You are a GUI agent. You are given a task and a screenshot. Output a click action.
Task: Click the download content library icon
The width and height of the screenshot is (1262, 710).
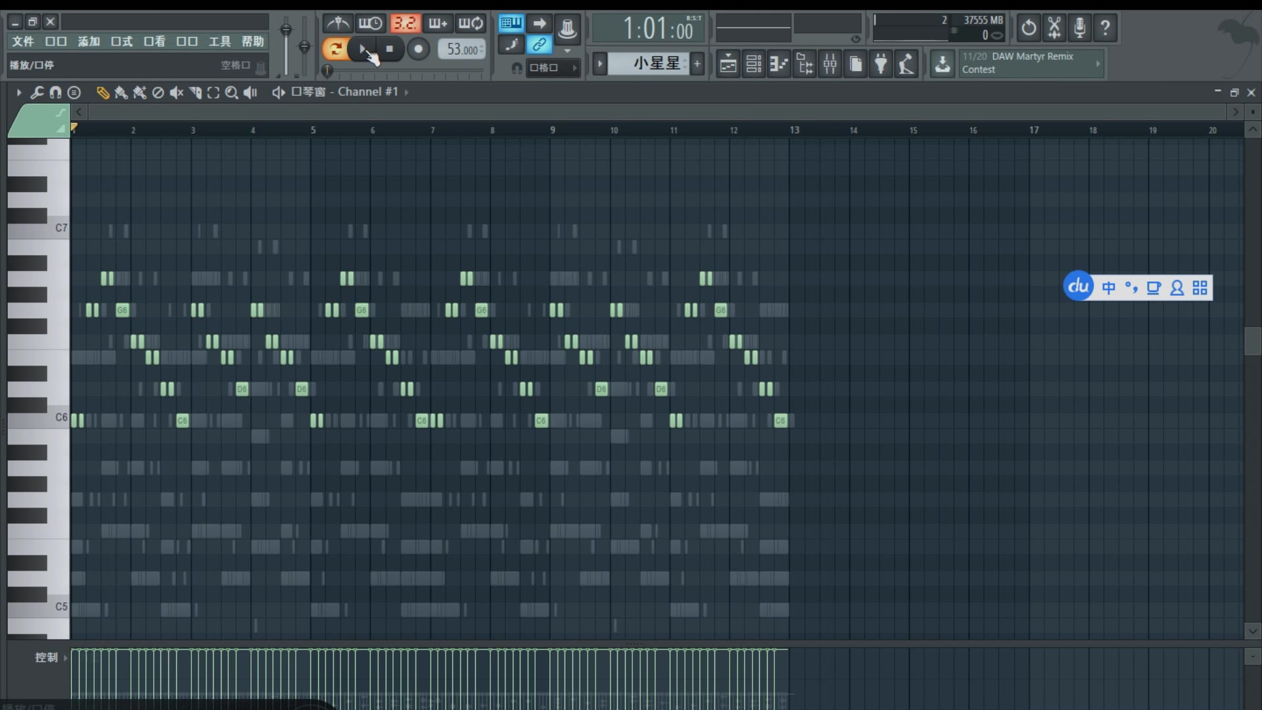[943, 64]
